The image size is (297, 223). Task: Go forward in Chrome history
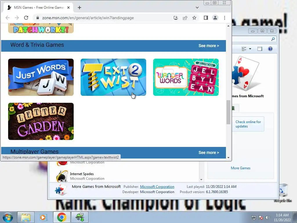(x=17, y=18)
